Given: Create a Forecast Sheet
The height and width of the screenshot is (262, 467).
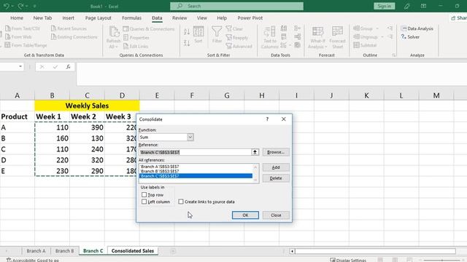Looking at the screenshot, I should pos(337,37).
